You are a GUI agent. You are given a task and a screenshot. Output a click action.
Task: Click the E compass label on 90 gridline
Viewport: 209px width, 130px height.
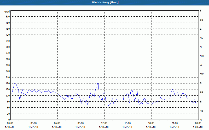pyautogui.click(x=201, y=102)
